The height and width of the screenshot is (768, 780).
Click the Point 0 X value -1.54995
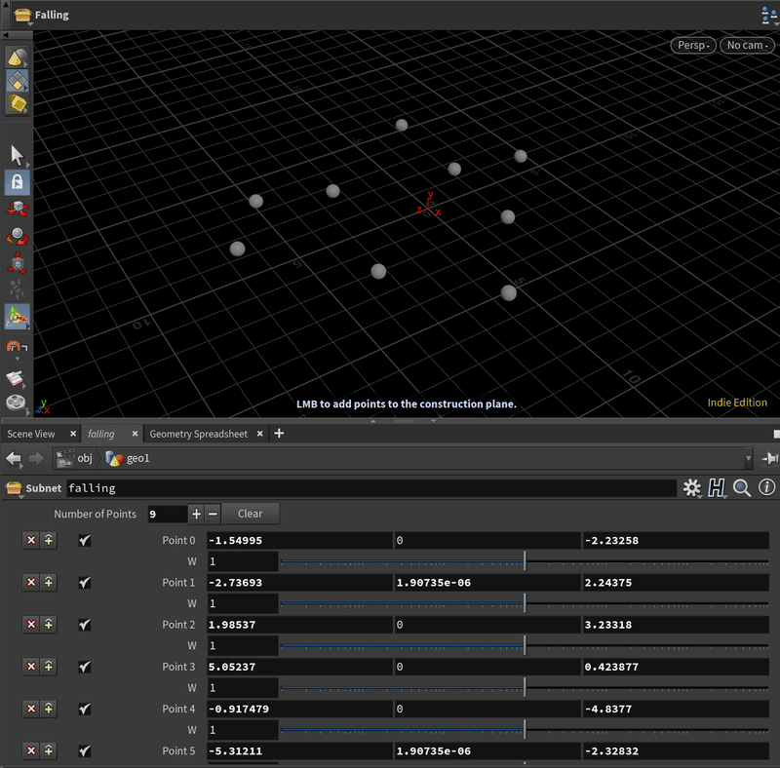[299, 541]
